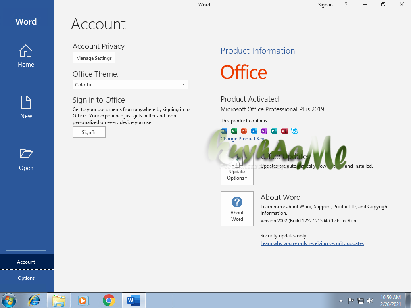Click the Sign In button under Sign in to Office
The height and width of the screenshot is (308, 411).
pos(89,132)
